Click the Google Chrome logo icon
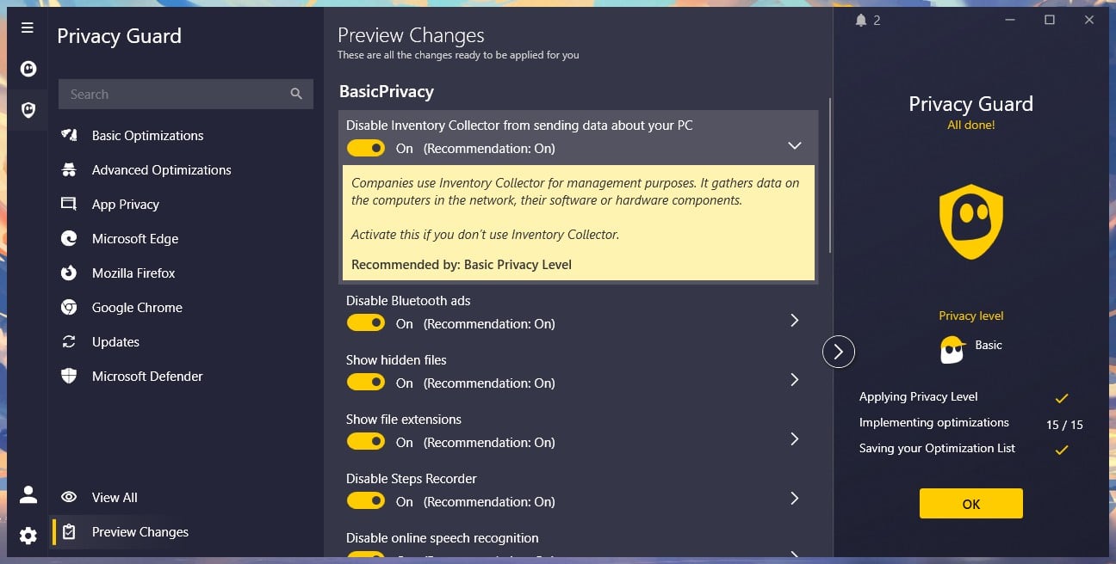 69,307
